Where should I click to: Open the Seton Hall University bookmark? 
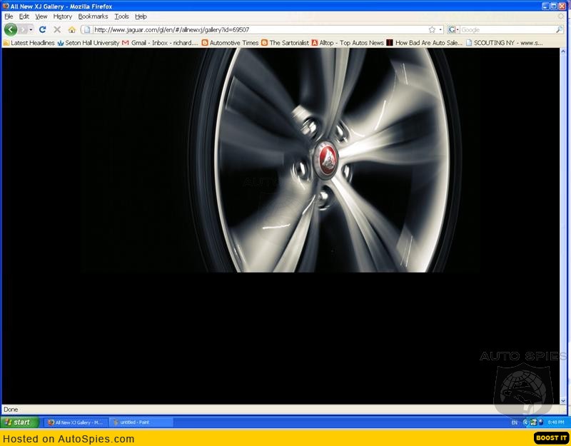point(88,43)
